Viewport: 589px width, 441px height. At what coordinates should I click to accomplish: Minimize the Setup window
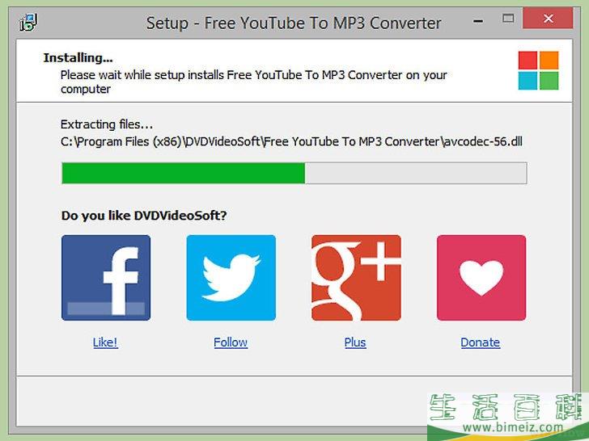pos(478,21)
